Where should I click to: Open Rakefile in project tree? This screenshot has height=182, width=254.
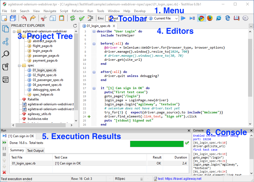[x=33, y=99]
